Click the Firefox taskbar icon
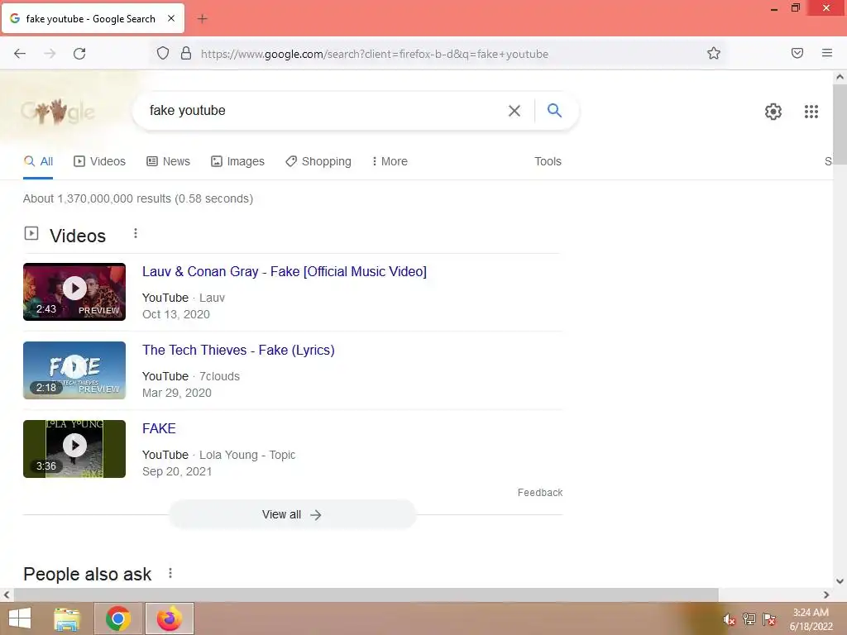Viewport: 847px width, 635px height. [169, 618]
